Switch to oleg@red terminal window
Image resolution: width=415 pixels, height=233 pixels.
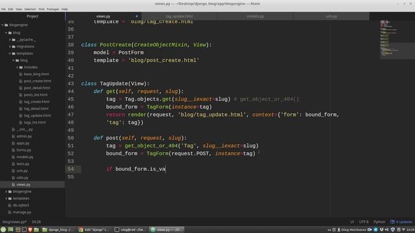pos(131,230)
